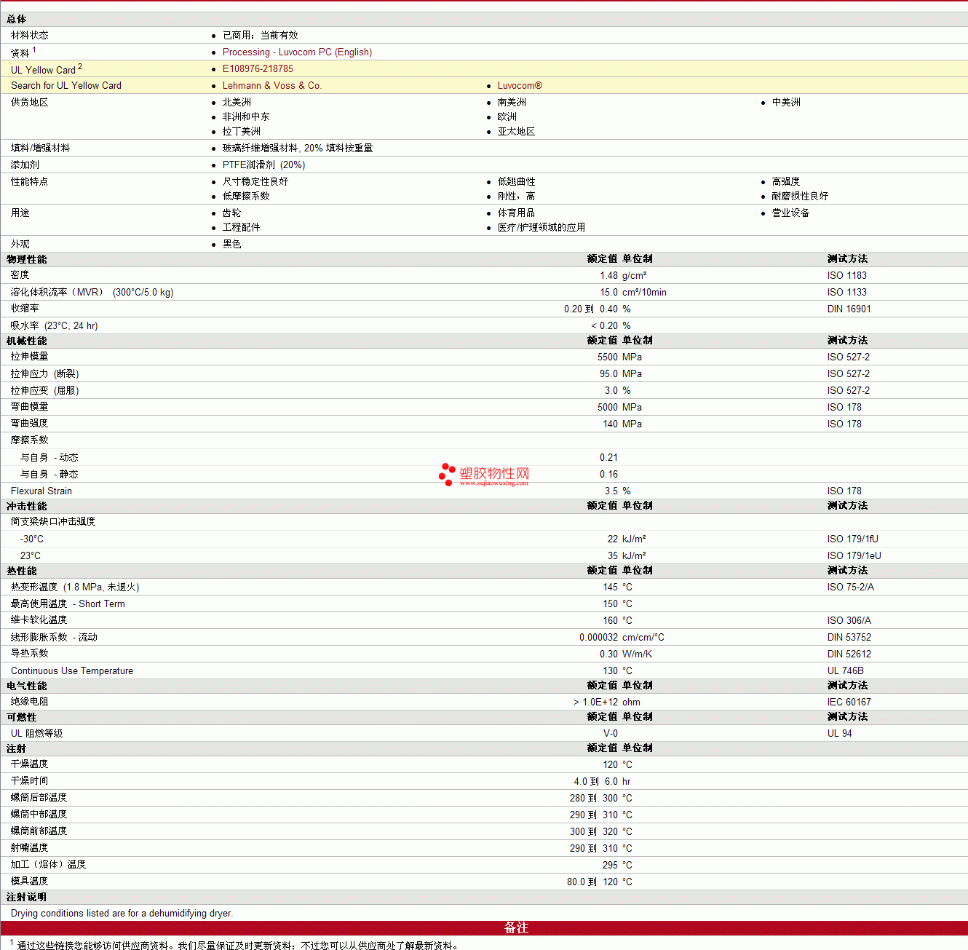Click the UL 746B test method
Screen dimensions: 968x950
pyautogui.click(x=846, y=671)
